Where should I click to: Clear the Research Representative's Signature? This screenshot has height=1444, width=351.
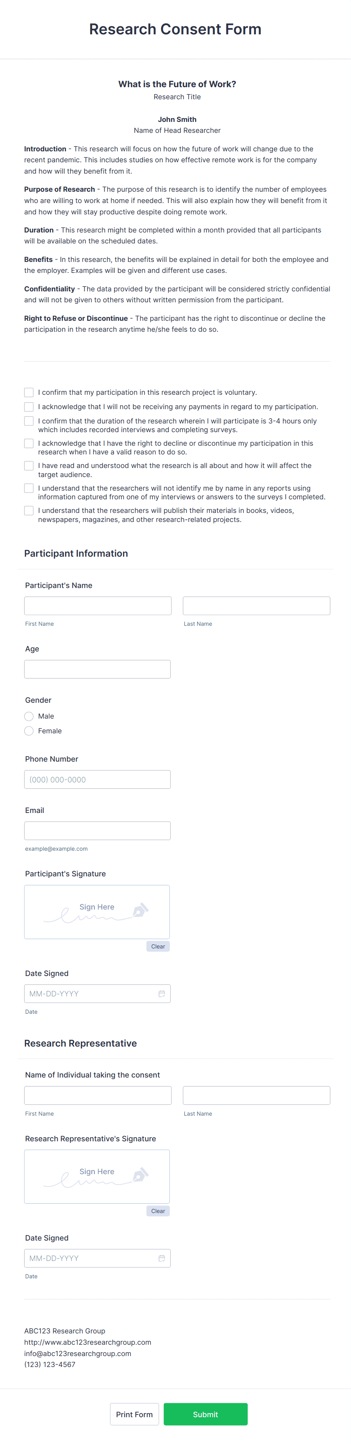click(157, 1211)
